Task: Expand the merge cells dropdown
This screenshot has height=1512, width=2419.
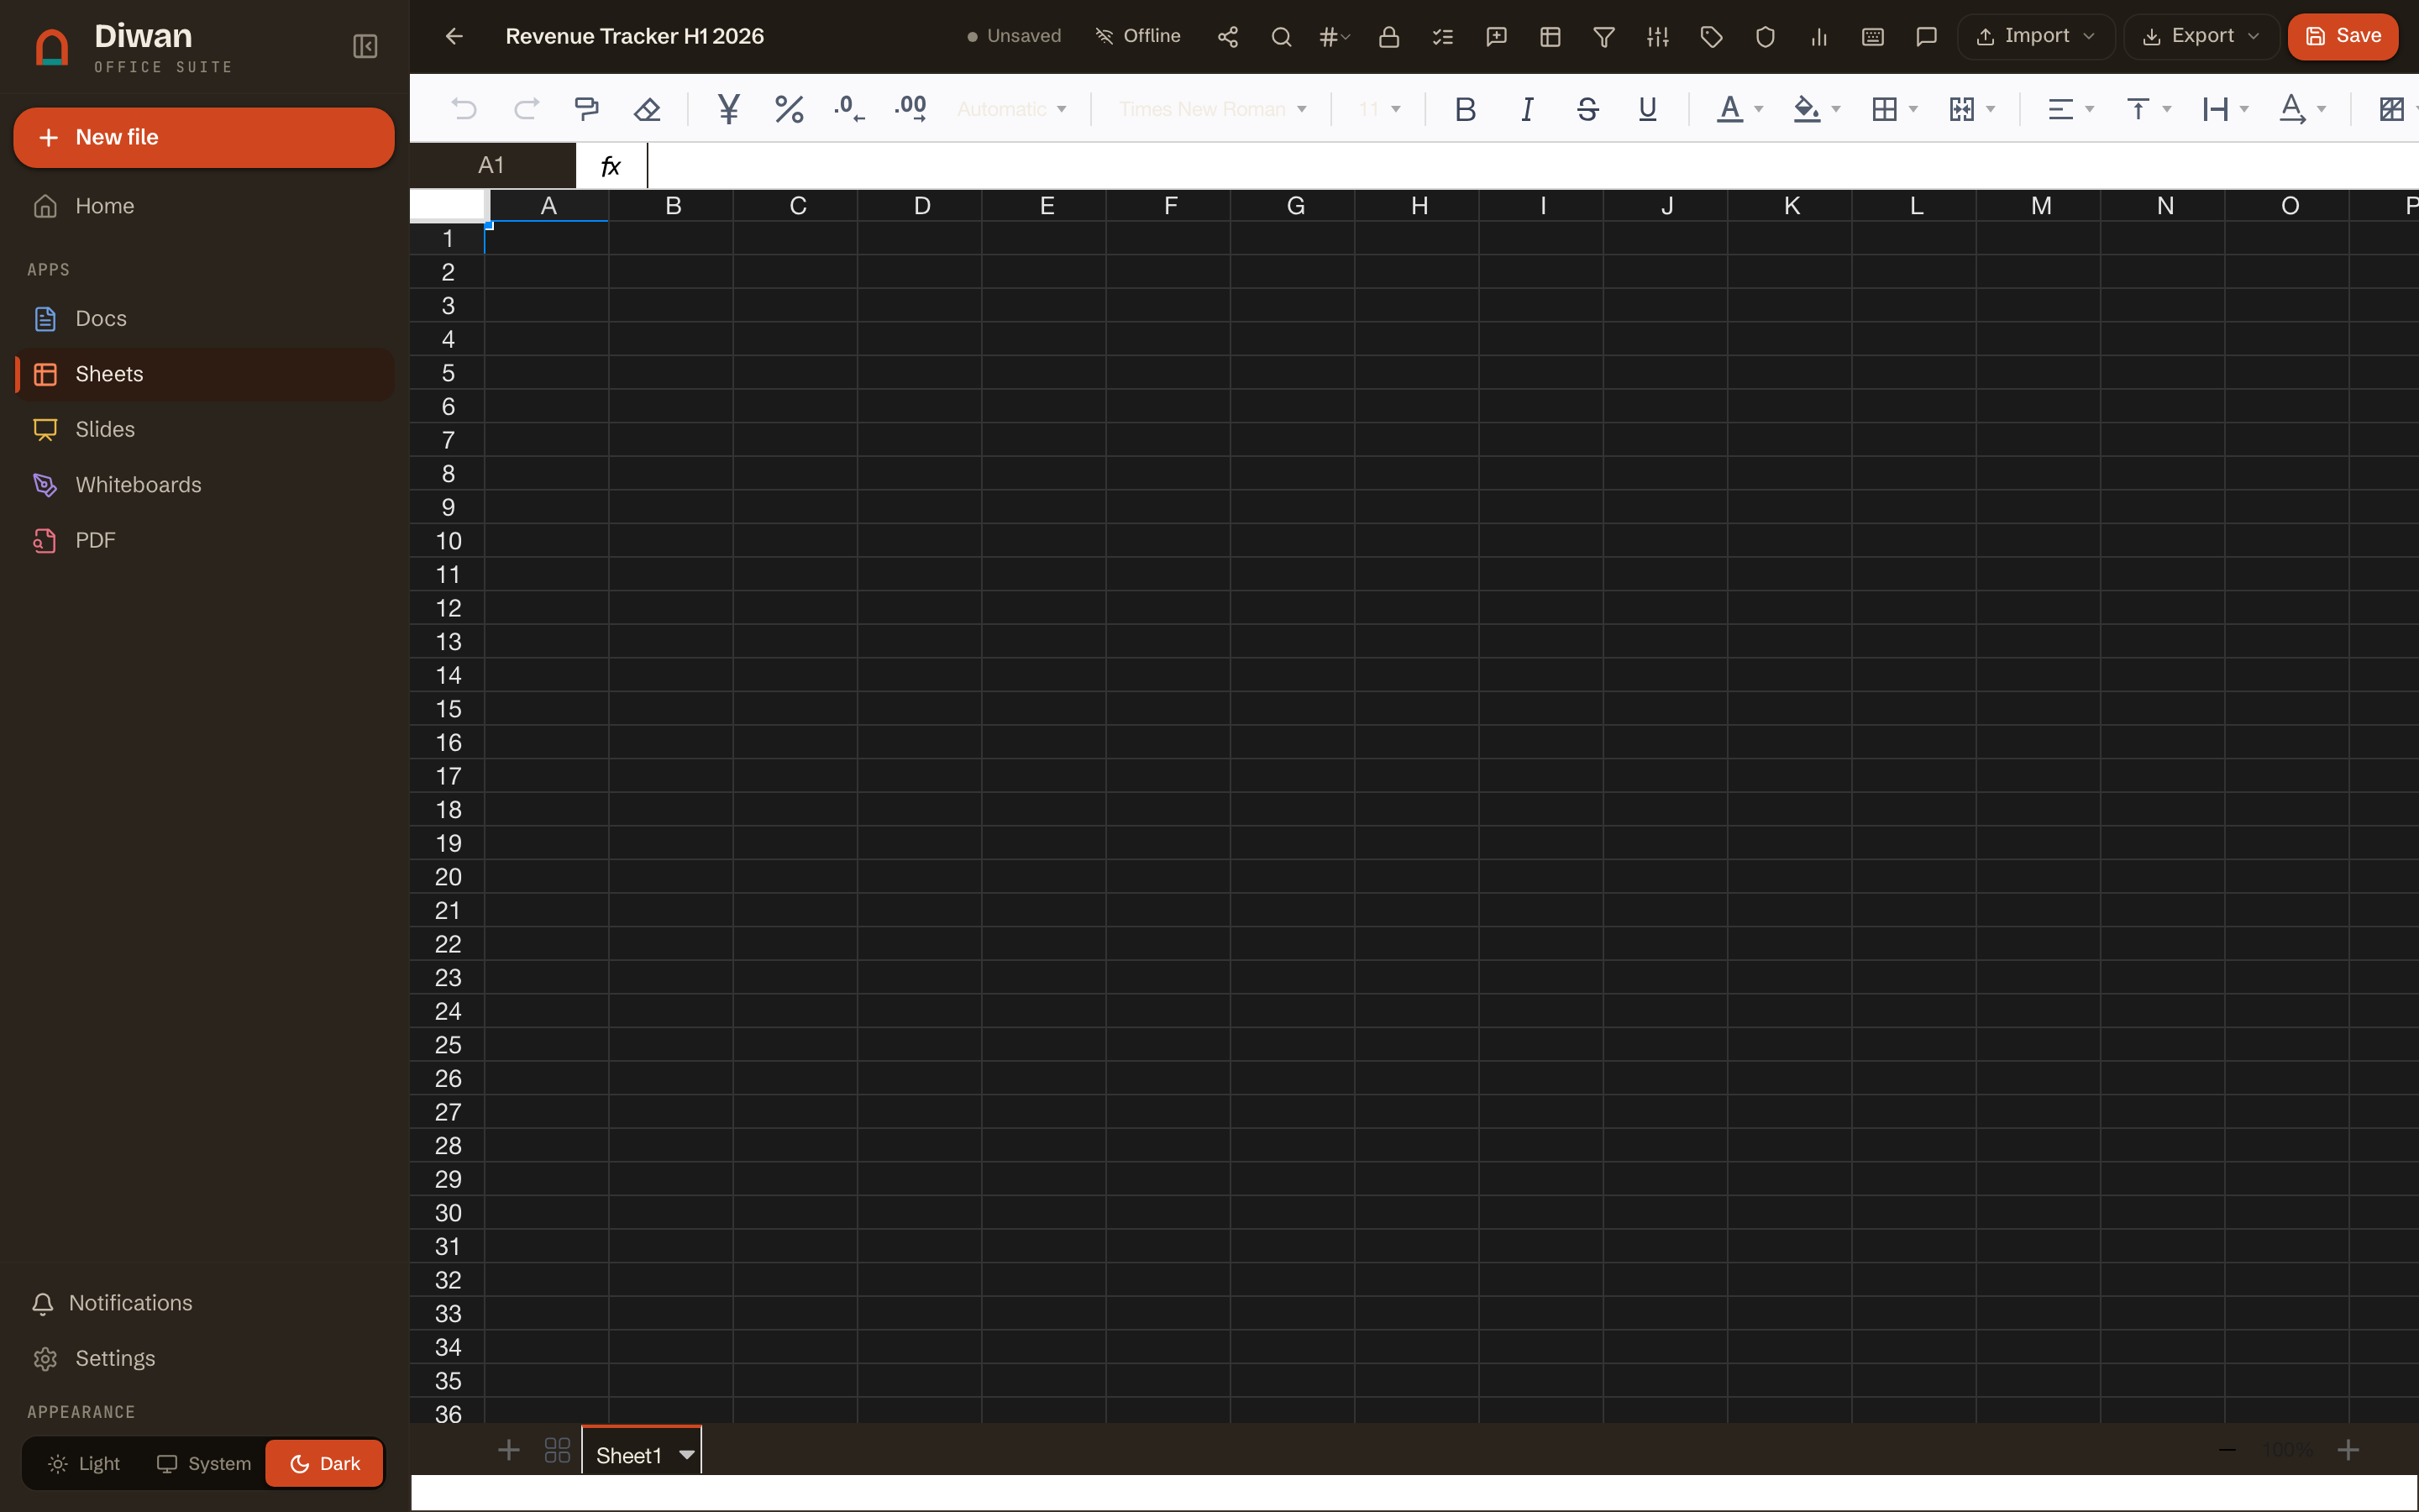Action: (x=1990, y=109)
